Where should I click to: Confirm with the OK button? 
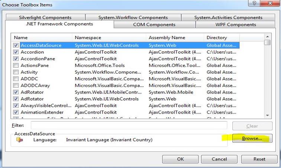coord(180,159)
